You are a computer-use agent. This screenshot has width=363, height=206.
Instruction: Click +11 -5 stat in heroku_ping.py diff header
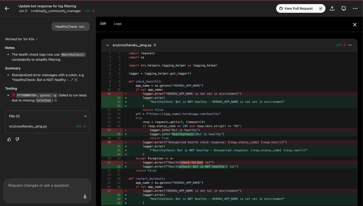341,45
